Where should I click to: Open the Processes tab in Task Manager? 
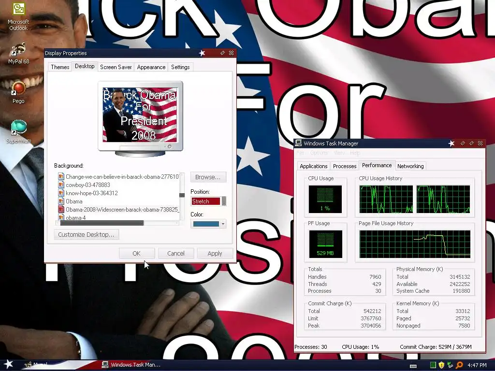pos(345,166)
